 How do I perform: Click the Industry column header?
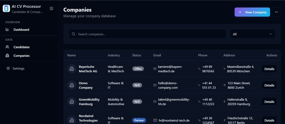(114, 55)
